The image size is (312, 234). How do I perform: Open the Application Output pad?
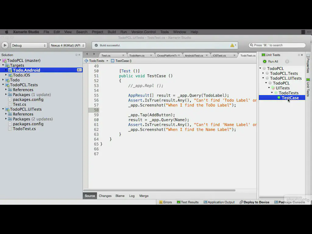tap(219, 202)
